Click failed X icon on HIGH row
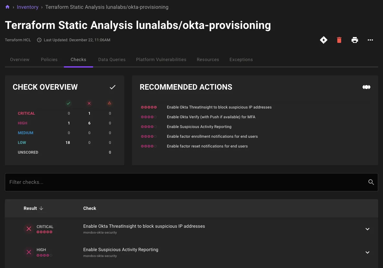The height and width of the screenshot is (268, 383). pyautogui.click(x=29, y=252)
